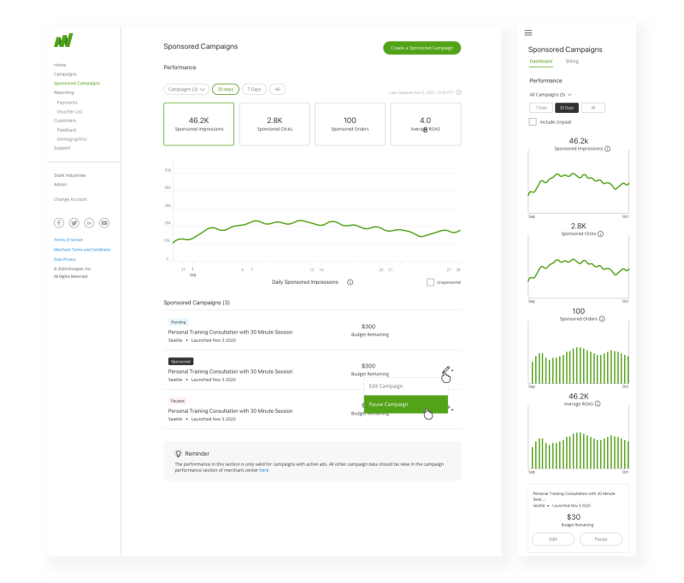This screenshot has height=583, width=684.
Task: Expand the All Campaigns (3) mobile dropdown
Action: coord(551,94)
